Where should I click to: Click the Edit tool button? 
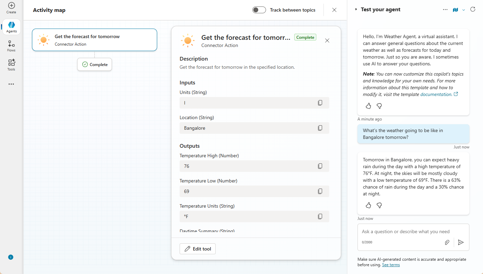(x=198, y=249)
